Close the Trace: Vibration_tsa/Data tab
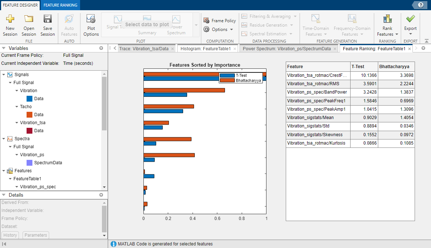The width and height of the screenshot is (431, 248). pyautogui.click(x=173, y=48)
